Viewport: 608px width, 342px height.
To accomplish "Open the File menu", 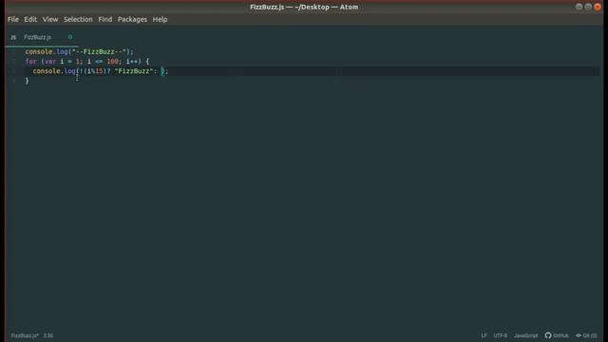I will point(12,19).
